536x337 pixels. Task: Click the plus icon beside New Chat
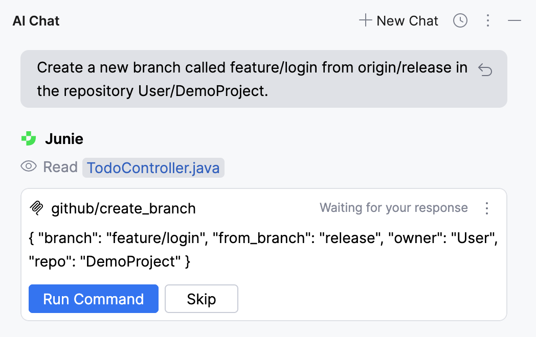pyautogui.click(x=365, y=20)
